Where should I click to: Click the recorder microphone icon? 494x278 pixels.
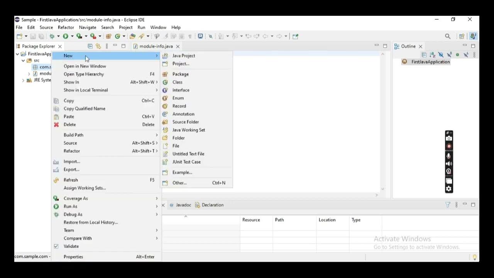(449, 156)
